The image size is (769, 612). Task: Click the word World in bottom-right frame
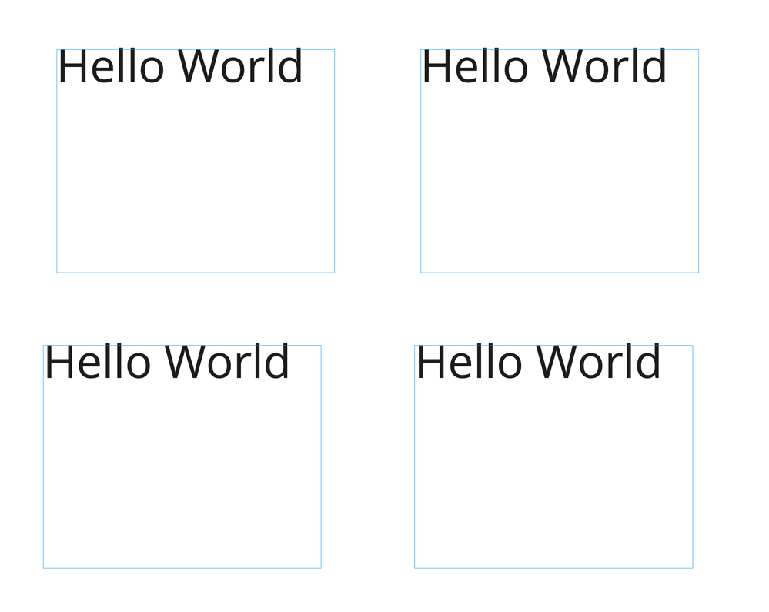click(x=598, y=362)
